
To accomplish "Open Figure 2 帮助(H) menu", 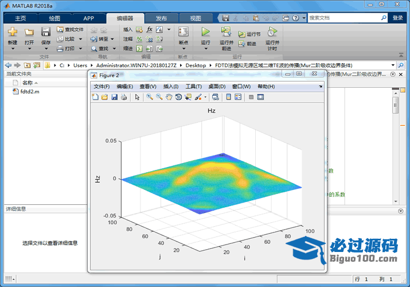I will pos(266,86).
